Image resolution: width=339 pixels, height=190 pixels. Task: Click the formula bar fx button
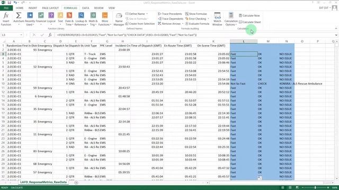click(x=50, y=35)
